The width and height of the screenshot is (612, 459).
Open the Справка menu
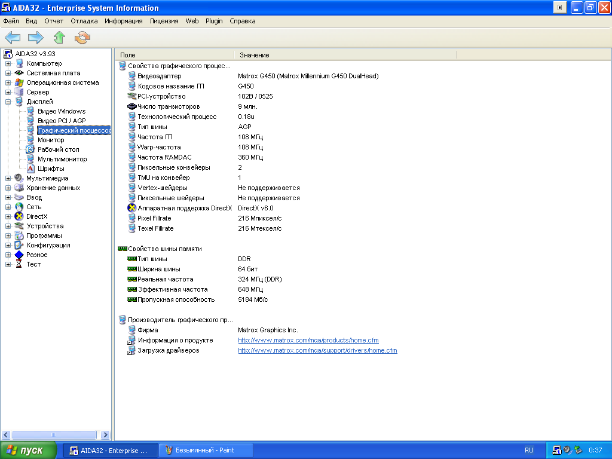pyautogui.click(x=242, y=21)
